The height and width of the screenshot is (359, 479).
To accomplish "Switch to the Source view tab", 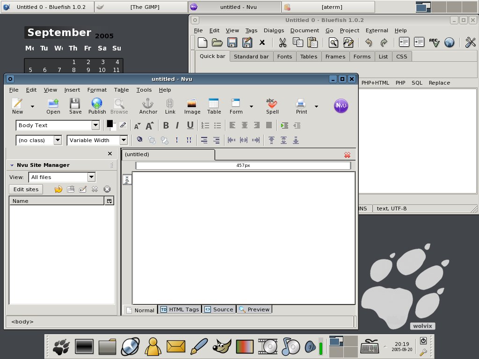I will pyautogui.click(x=219, y=309).
